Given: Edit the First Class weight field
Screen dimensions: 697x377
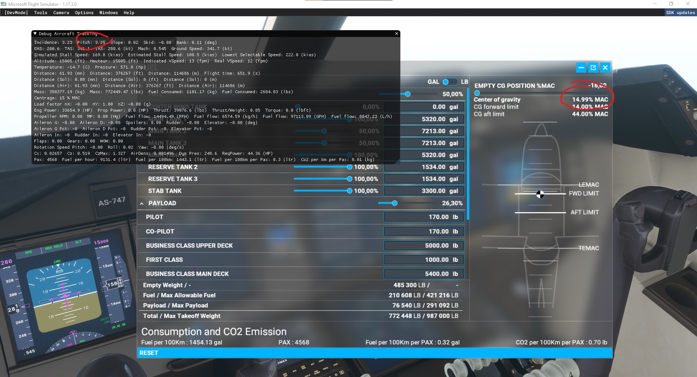Looking at the screenshot, I should click(x=424, y=260).
